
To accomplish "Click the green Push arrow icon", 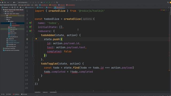I will (49, 2).
